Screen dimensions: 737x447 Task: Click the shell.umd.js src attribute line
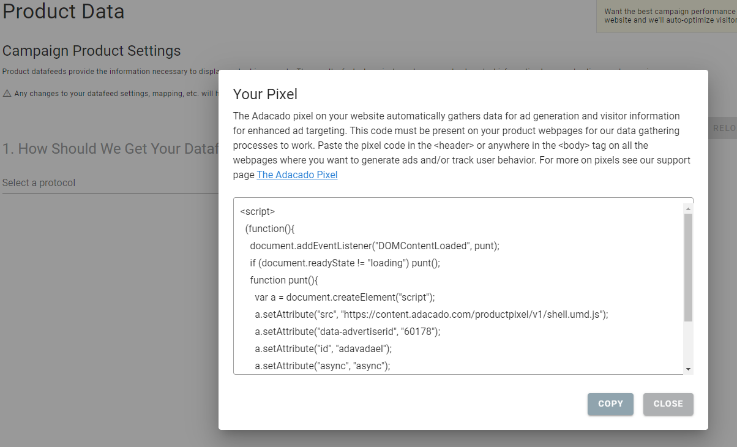click(432, 315)
